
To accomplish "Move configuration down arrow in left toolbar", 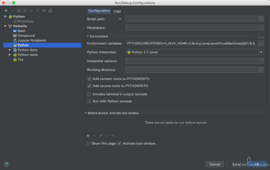I will coord(37,11).
